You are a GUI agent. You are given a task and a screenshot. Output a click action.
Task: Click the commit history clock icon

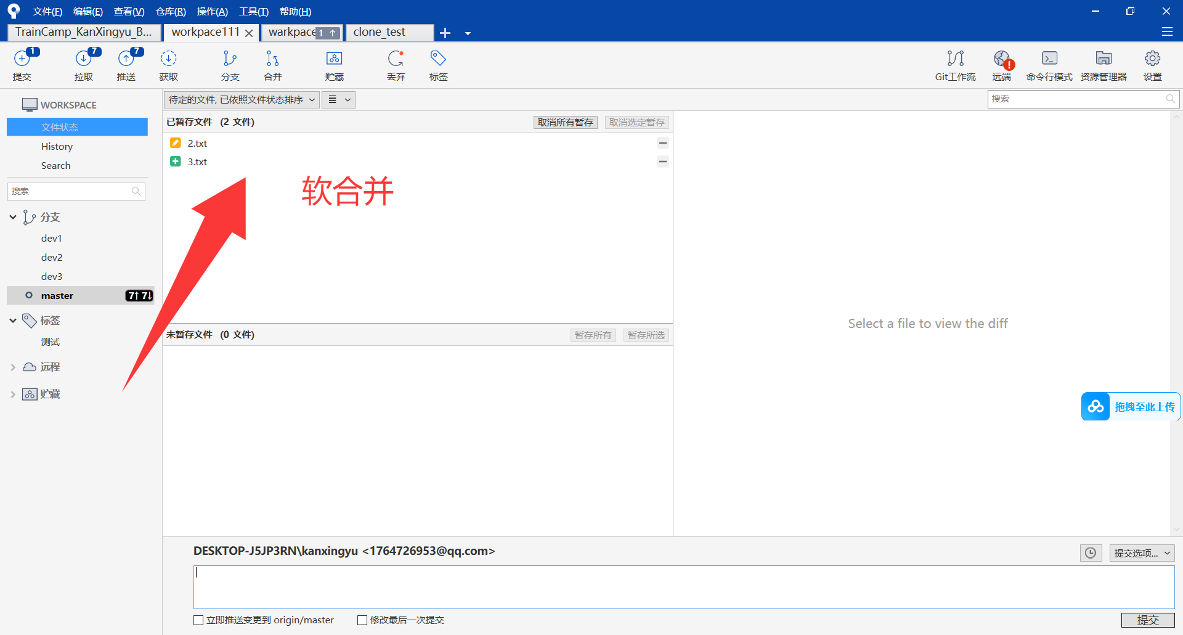[x=1091, y=553]
